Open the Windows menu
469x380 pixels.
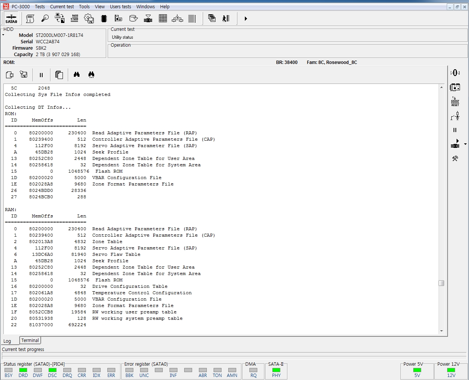145,6
